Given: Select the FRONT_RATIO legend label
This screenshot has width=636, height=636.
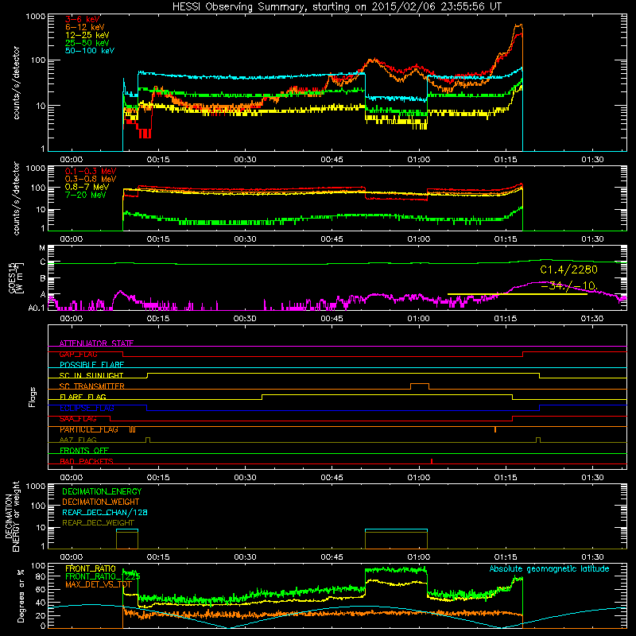Looking at the screenshot, I should [91, 568].
